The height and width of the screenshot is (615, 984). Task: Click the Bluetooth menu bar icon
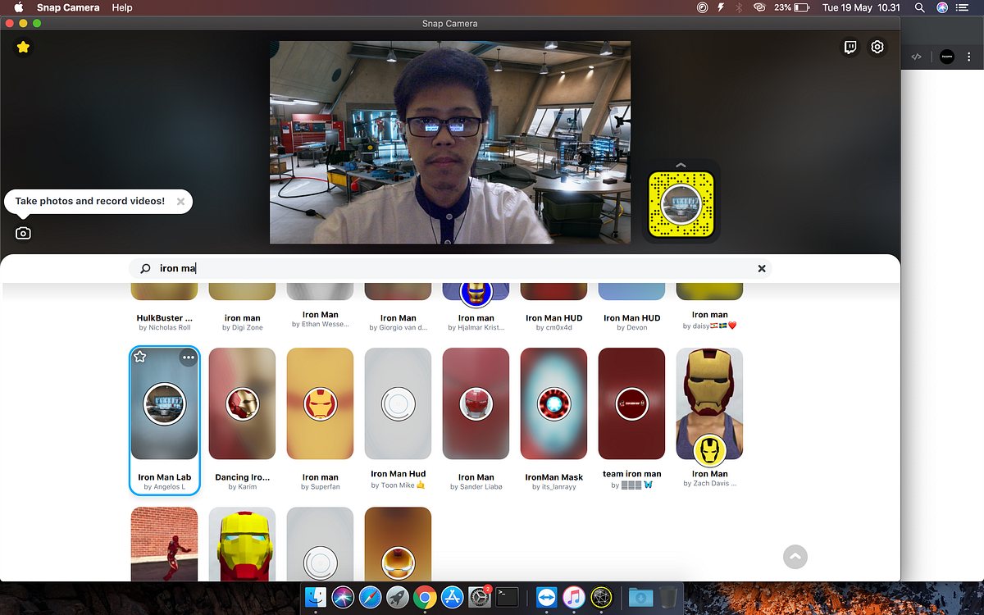click(739, 7)
